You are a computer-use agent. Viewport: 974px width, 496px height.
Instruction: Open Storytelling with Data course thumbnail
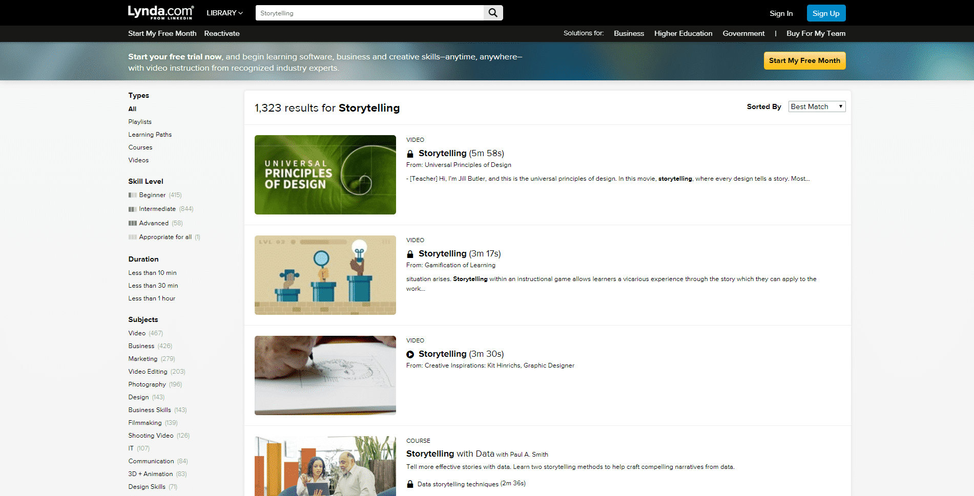(325, 466)
